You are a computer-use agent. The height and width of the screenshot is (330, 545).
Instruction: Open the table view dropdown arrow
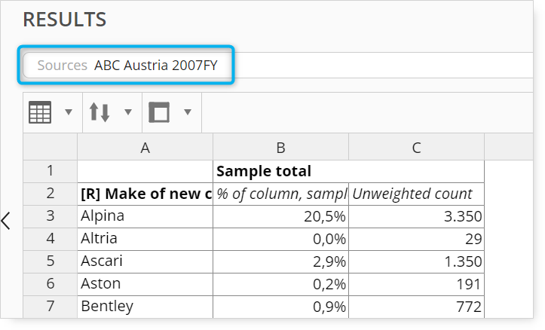pos(69,112)
